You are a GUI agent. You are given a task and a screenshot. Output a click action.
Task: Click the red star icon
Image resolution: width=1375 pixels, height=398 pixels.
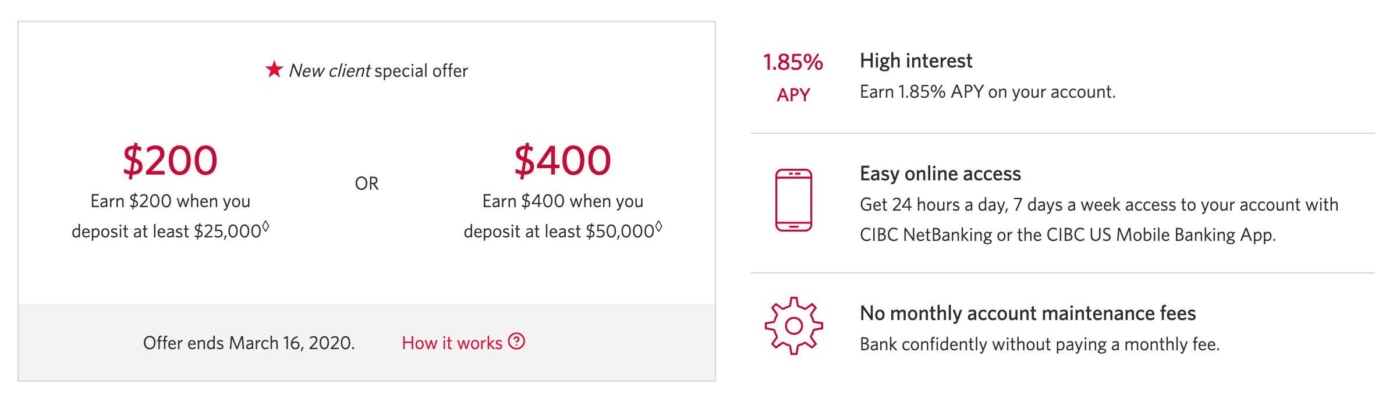[x=274, y=69]
